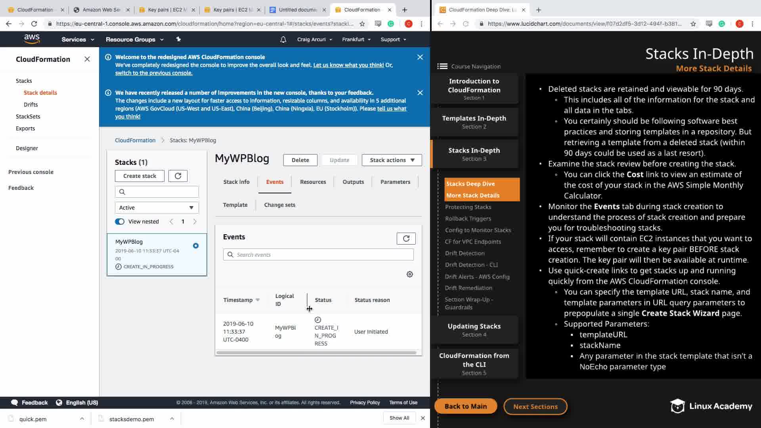Viewport: 761px width, 428px height.
Task: Close the CloudFormation side navigation panel
Action: (87, 59)
